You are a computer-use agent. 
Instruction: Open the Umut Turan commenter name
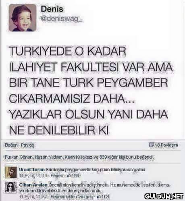32,170
